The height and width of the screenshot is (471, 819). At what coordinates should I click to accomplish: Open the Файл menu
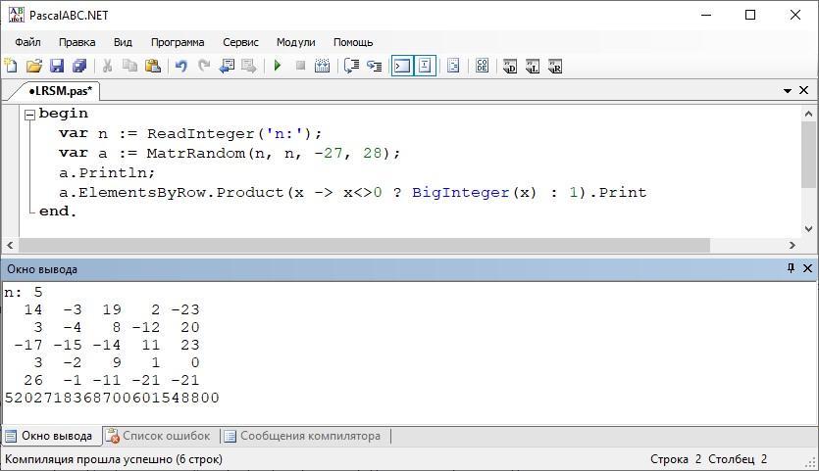[27, 42]
